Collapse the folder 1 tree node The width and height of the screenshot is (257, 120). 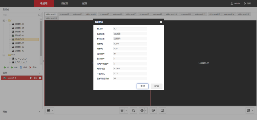click(x=4, y=20)
